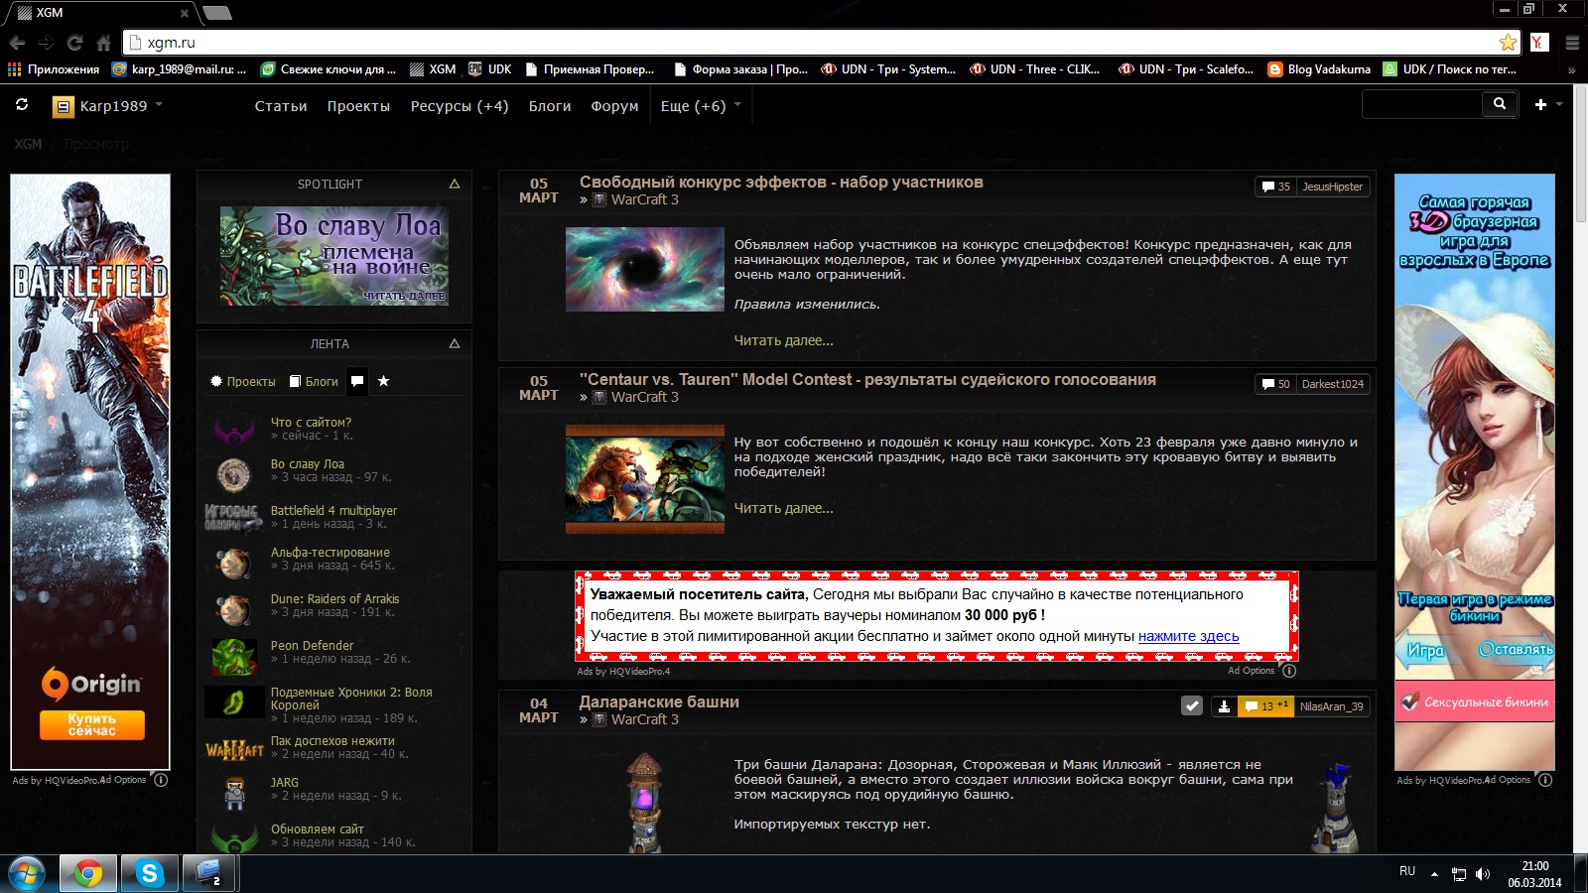Open the Windows Start menu
The height and width of the screenshot is (893, 1588).
coord(27,874)
